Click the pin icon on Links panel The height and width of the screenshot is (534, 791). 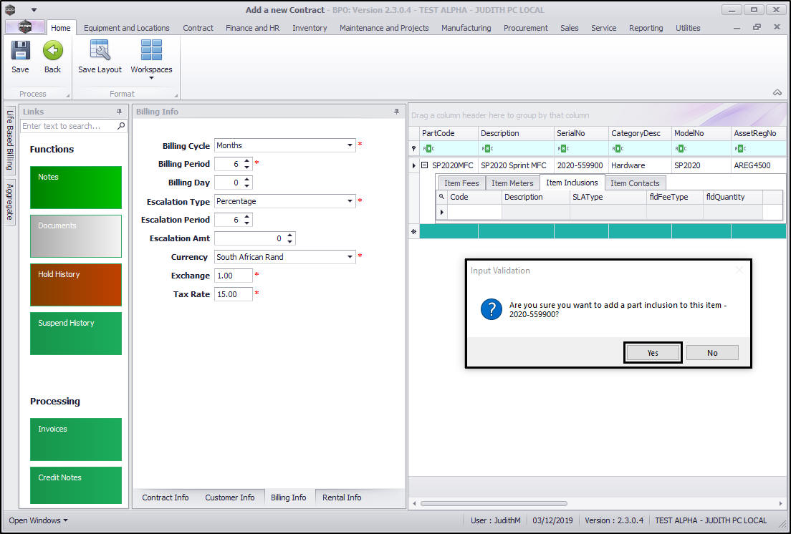coord(119,112)
